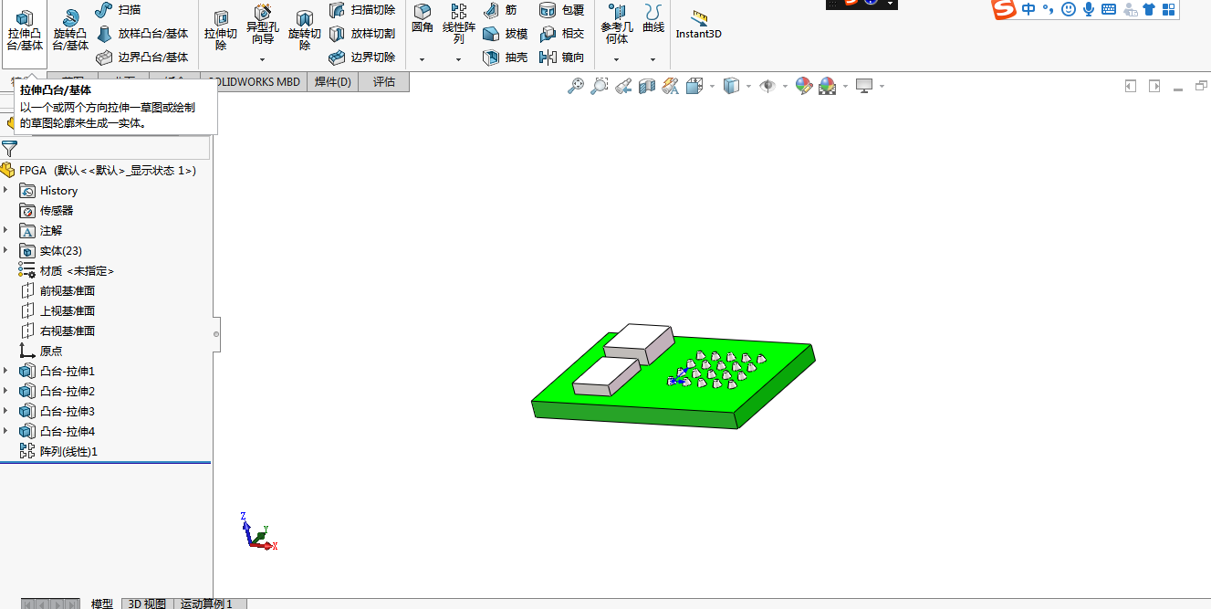This screenshot has width=1211, height=609.
Task: Expand the 实体(23) solid bodies node
Action: pos(6,250)
